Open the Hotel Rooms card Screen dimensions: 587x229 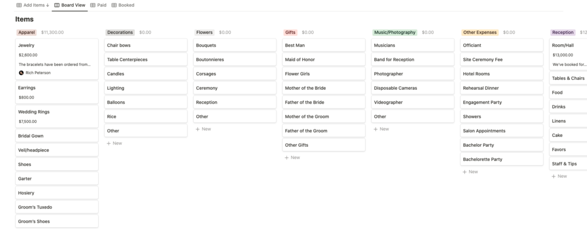(502, 73)
